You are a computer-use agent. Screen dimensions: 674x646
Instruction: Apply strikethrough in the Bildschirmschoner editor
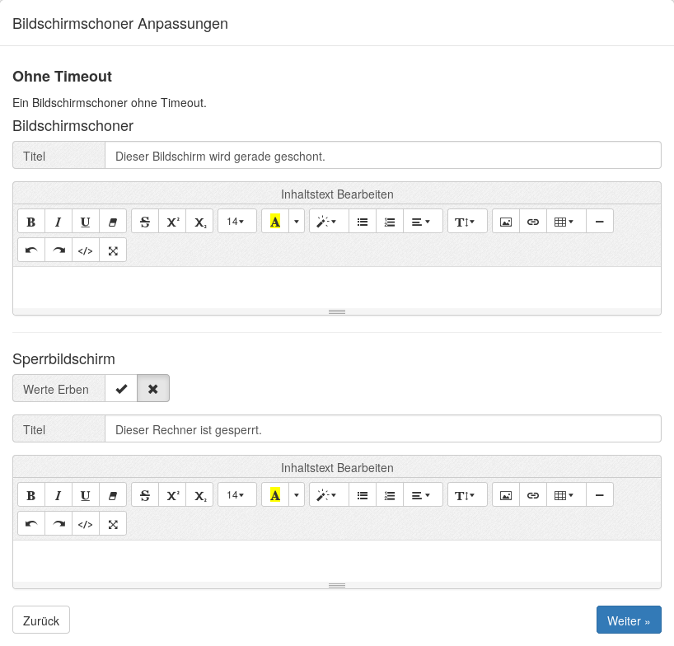[x=145, y=222]
